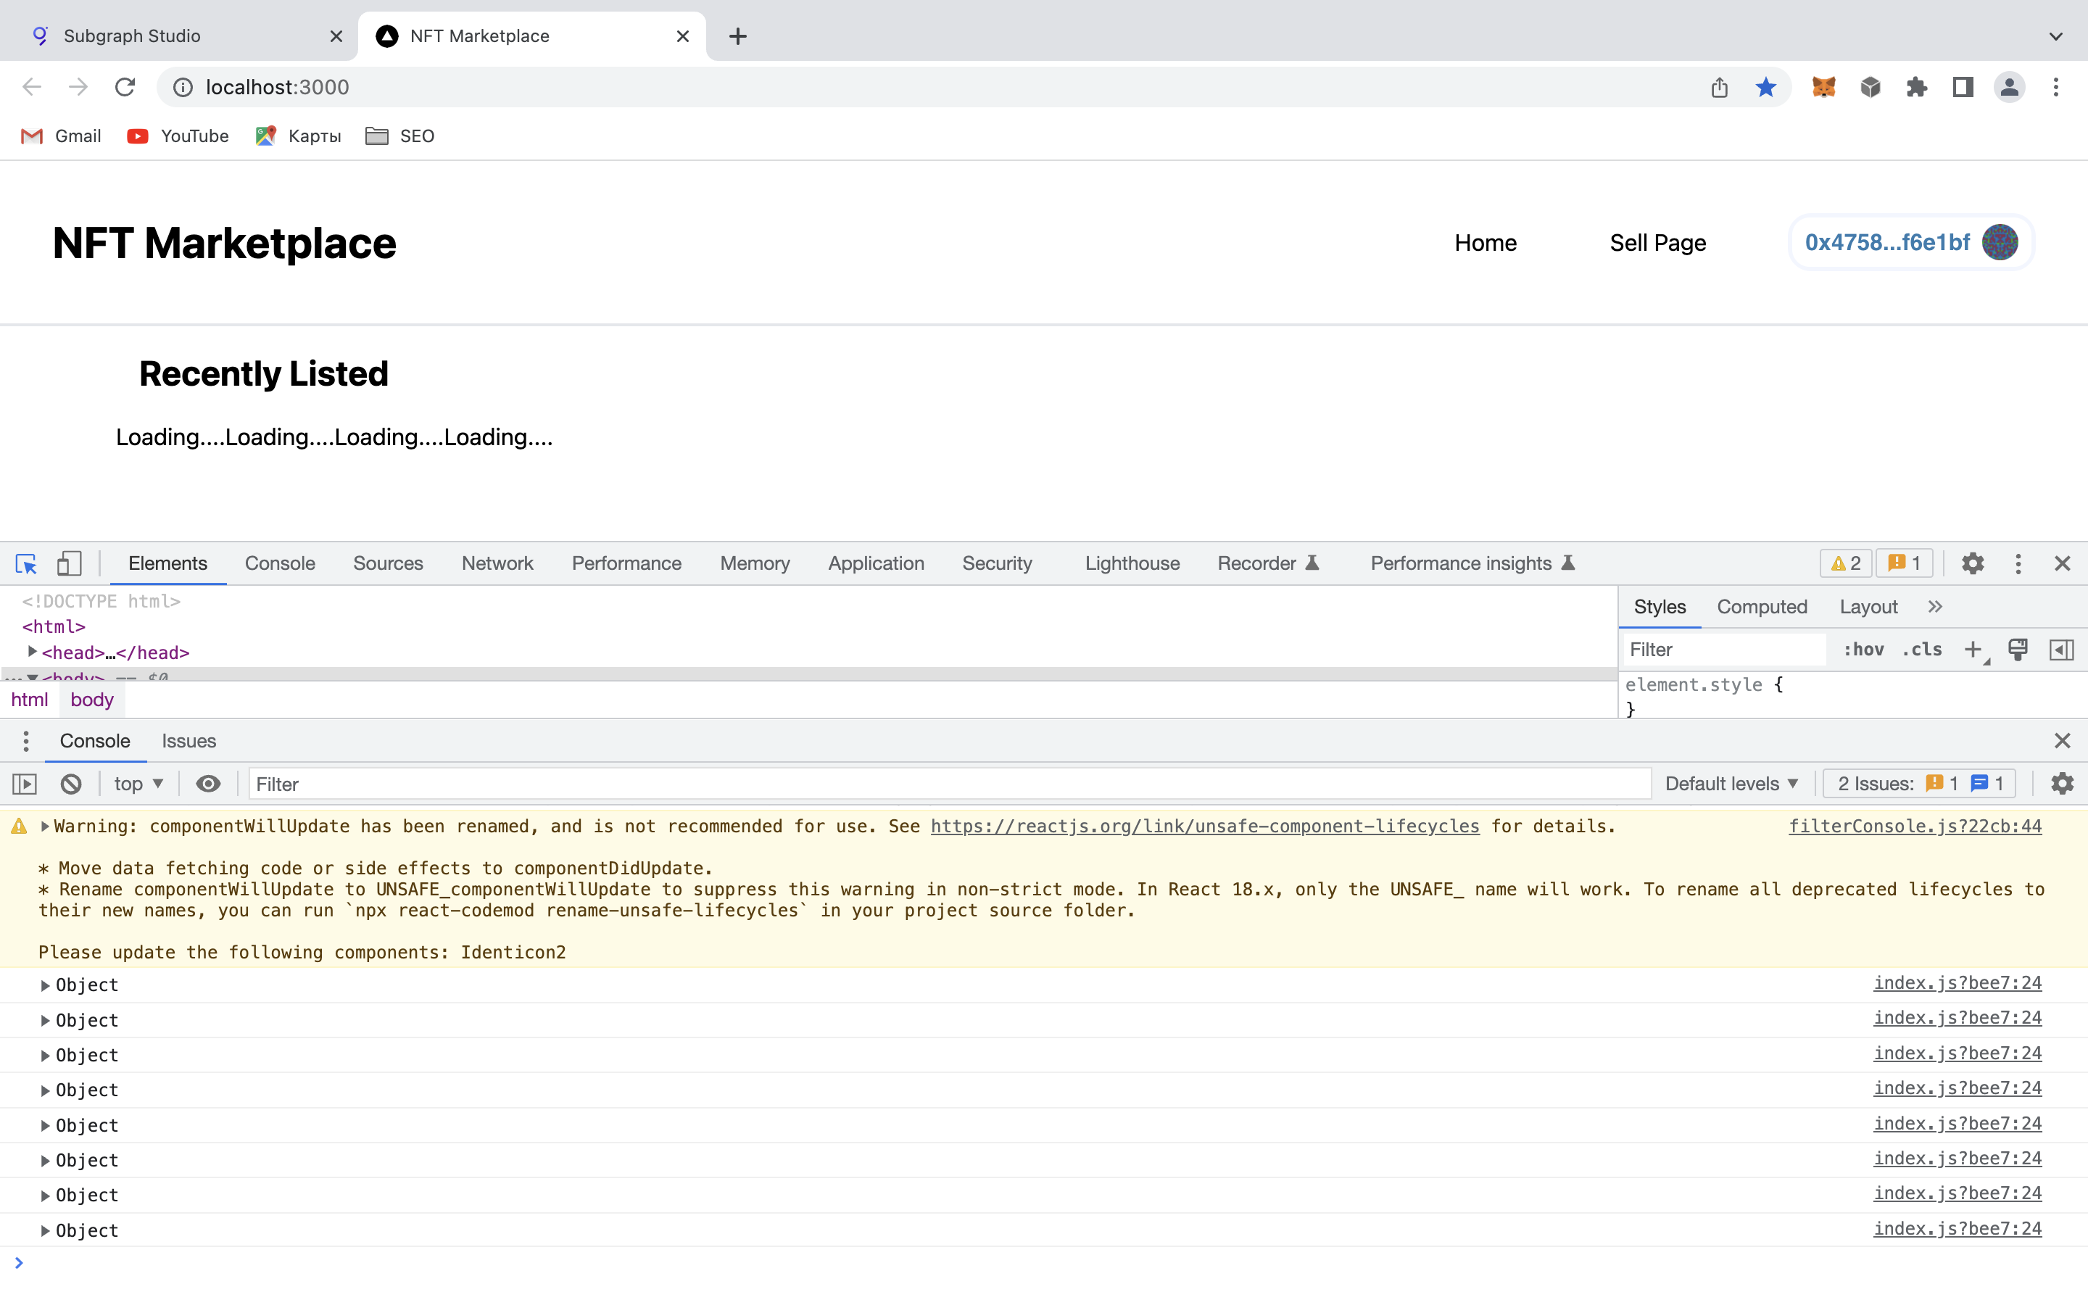
Task: Close the console drawer
Action: click(x=2062, y=740)
